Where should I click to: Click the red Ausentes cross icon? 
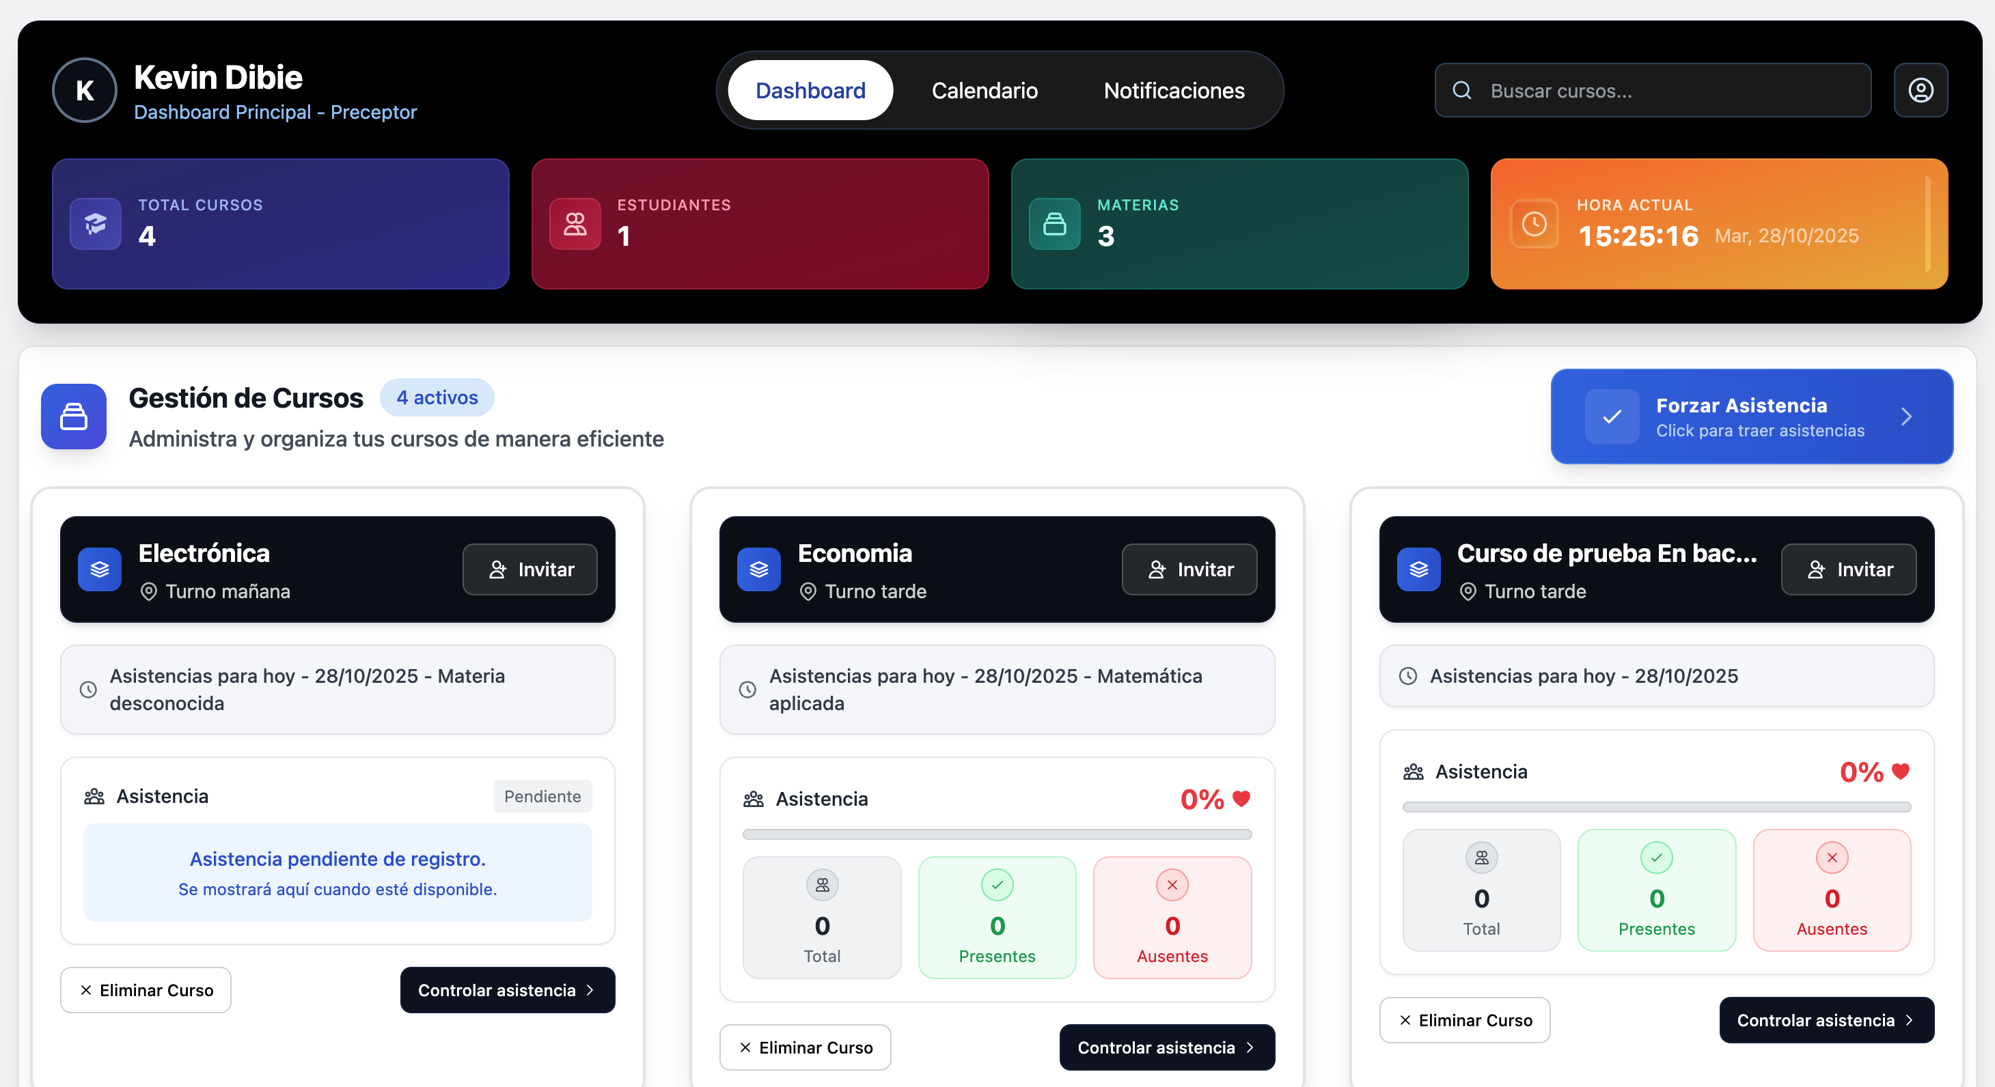pyautogui.click(x=1172, y=886)
